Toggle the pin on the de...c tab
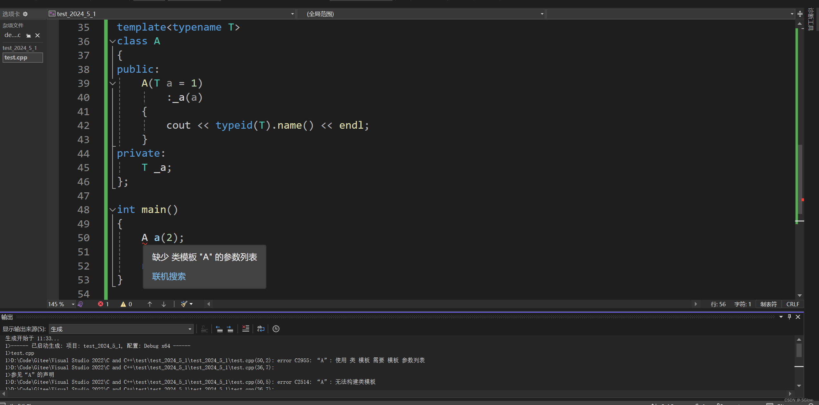819x405 pixels. point(28,35)
